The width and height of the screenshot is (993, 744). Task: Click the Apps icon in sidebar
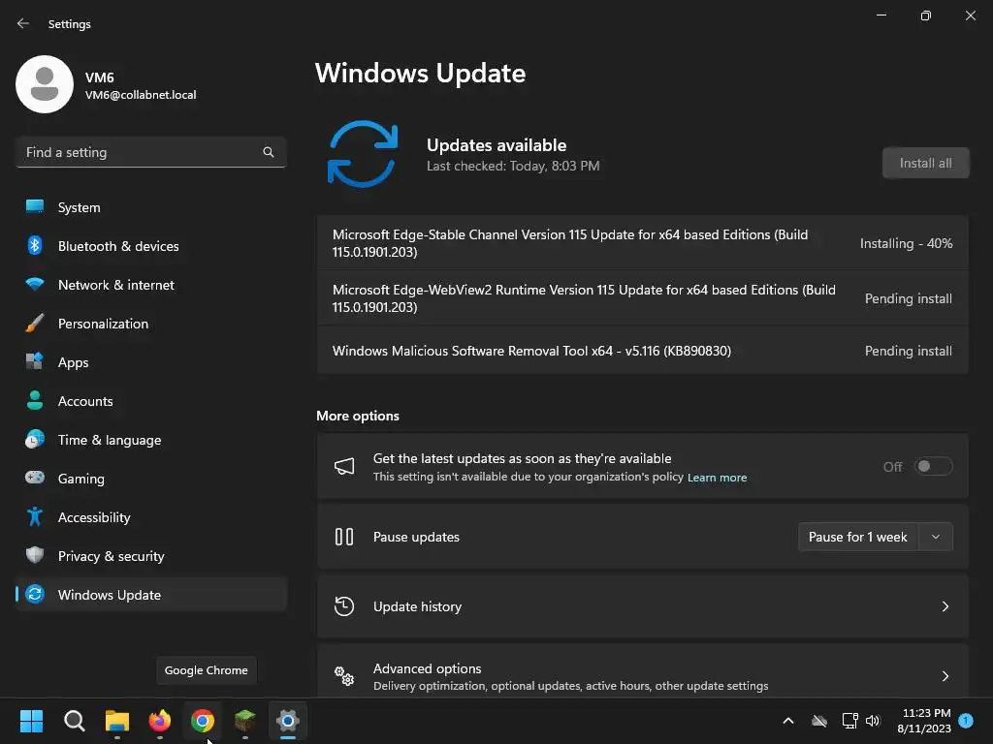35,362
